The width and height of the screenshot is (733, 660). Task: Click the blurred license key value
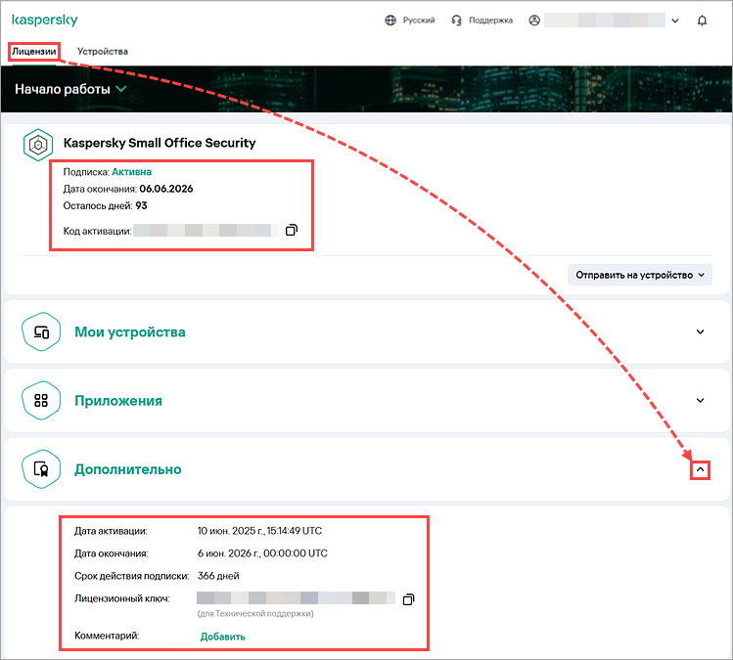coord(296,597)
